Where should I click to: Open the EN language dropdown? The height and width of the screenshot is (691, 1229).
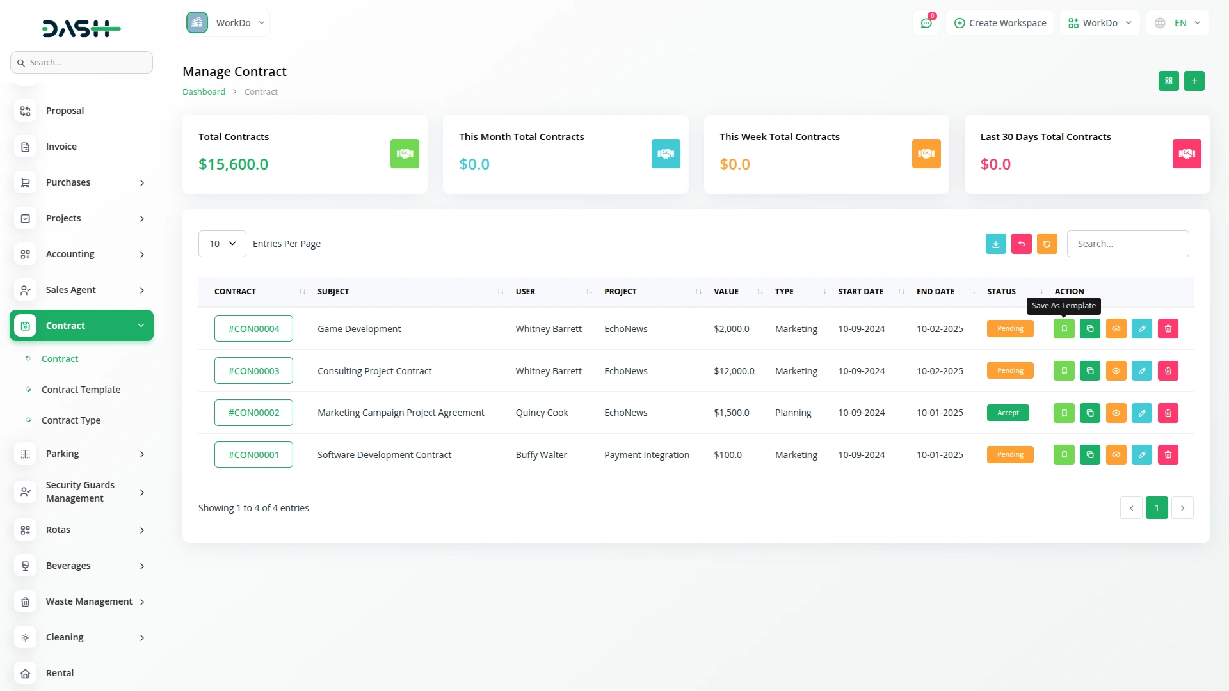[x=1178, y=23]
